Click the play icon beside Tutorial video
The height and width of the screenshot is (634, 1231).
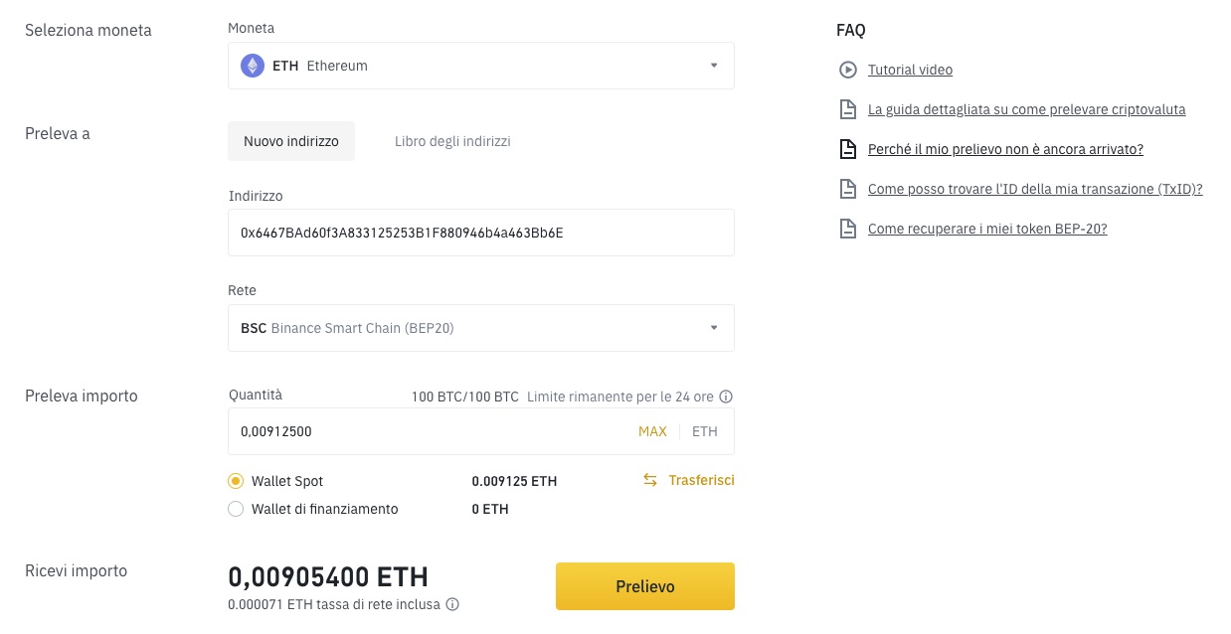[x=847, y=70]
